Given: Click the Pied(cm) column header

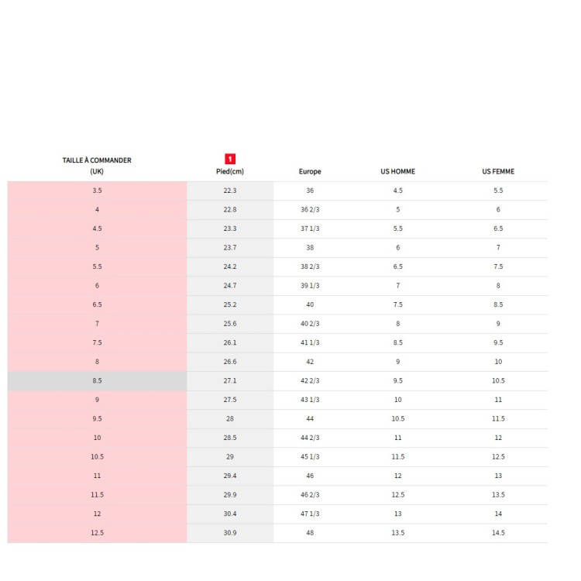Looking at the screenshot, I should click(230, 172).
